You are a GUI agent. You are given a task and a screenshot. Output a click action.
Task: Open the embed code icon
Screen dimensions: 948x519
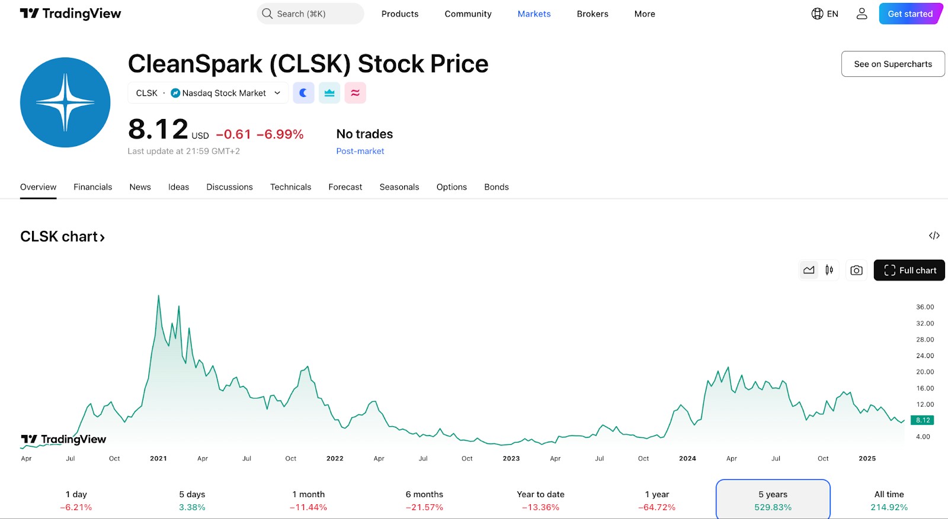click(x=934, y=236)
